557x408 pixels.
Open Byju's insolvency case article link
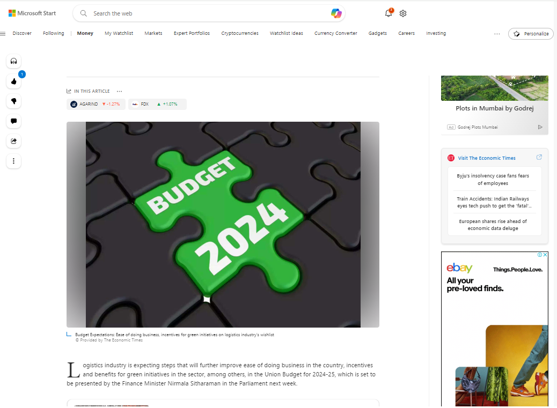point(493,180)
